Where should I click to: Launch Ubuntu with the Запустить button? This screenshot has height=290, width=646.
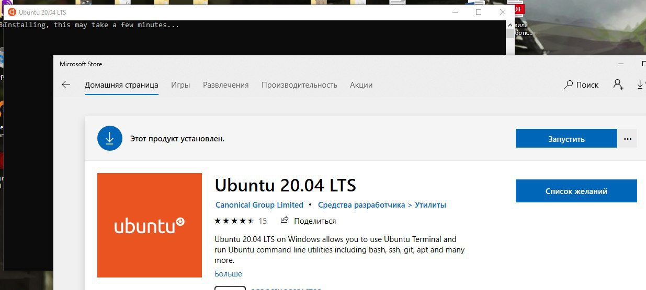(x=566, y=139)
